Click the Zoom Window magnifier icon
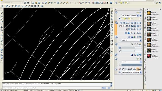 (86, 3)
